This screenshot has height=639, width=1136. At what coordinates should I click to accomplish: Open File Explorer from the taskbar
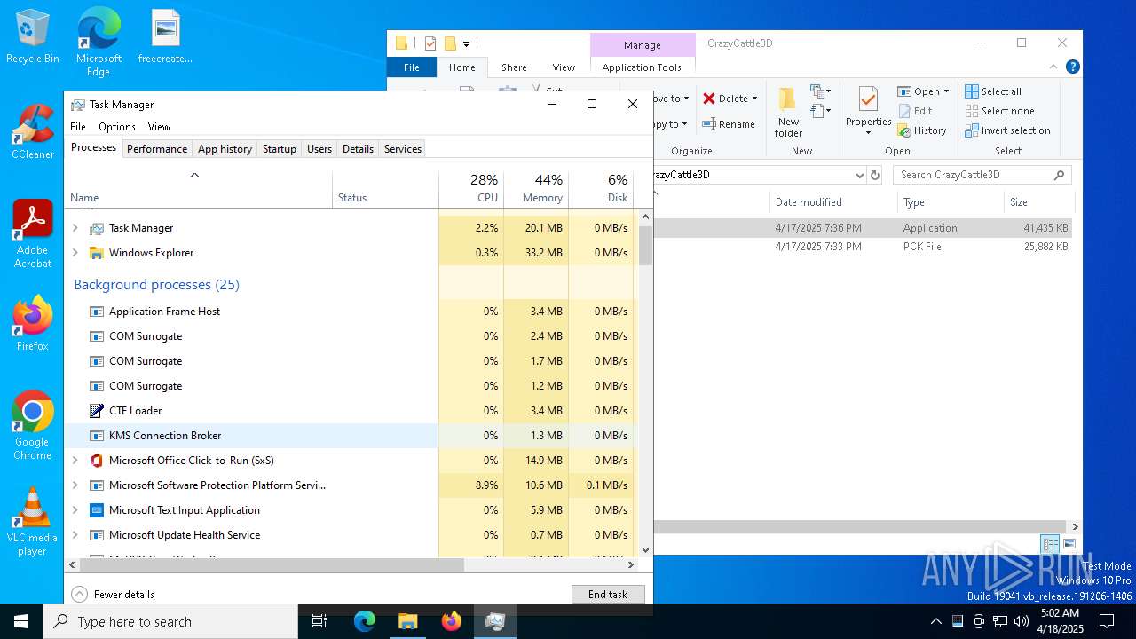coord(407,621)
